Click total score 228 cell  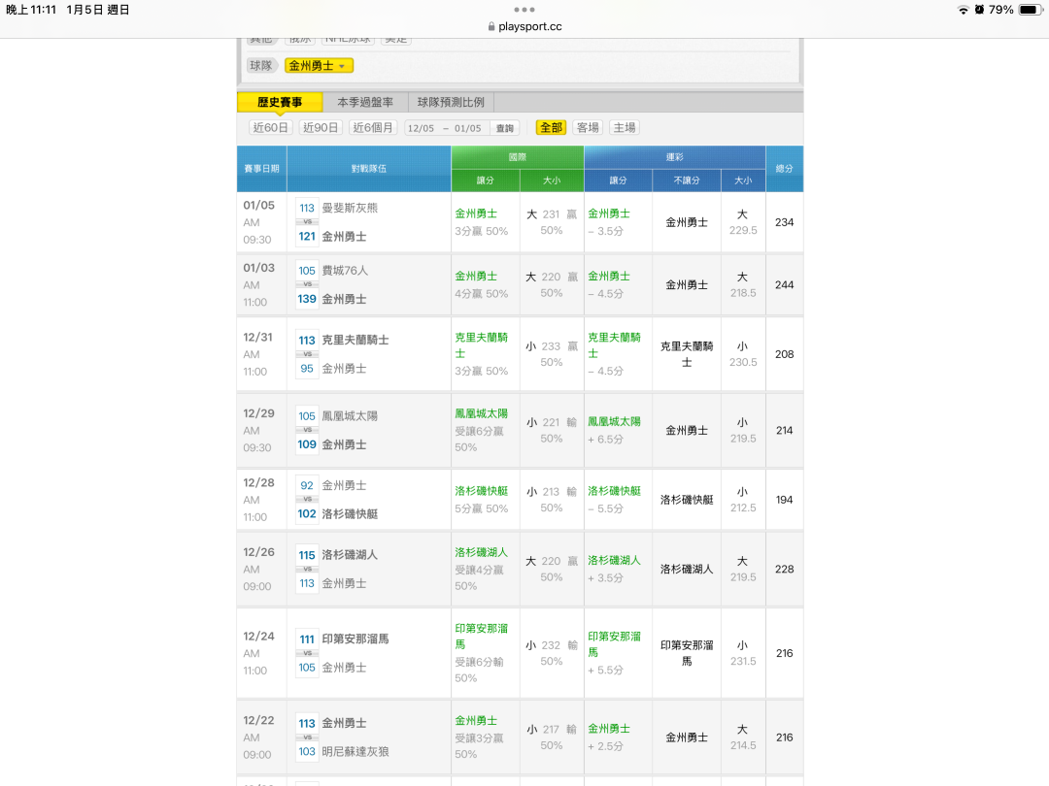click(x=784, y=570)
